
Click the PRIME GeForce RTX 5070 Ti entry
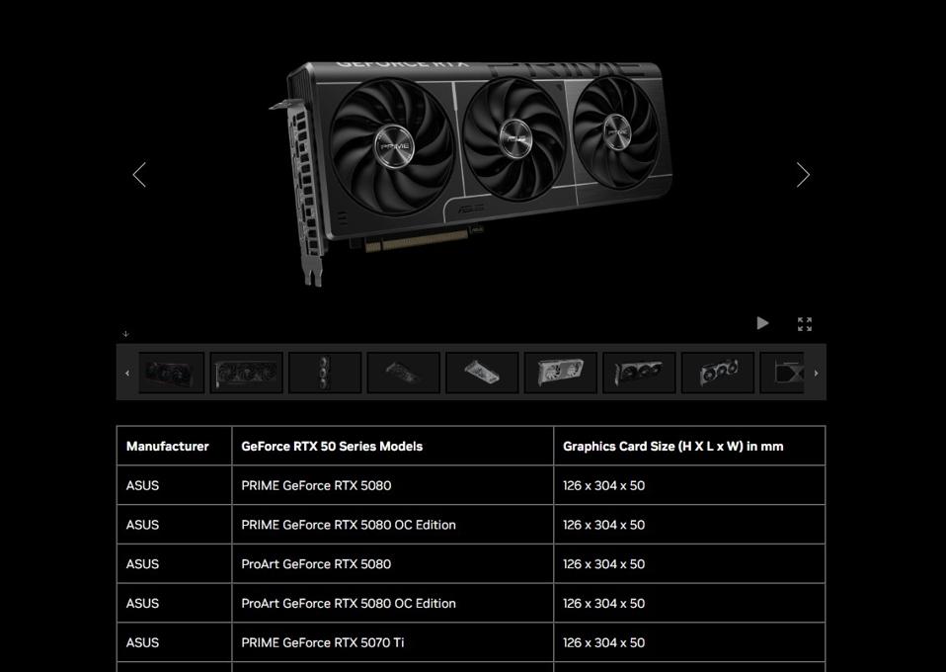click(x=323, y=642)
